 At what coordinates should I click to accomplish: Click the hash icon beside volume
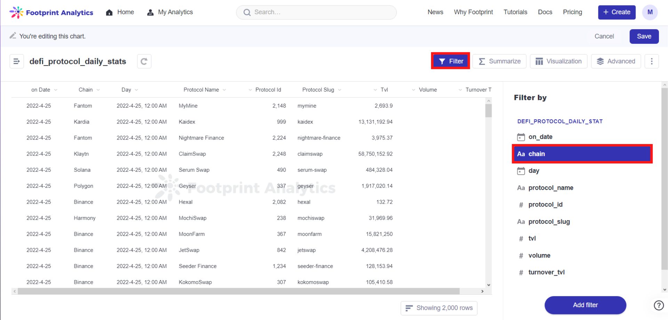coord(521,256)
